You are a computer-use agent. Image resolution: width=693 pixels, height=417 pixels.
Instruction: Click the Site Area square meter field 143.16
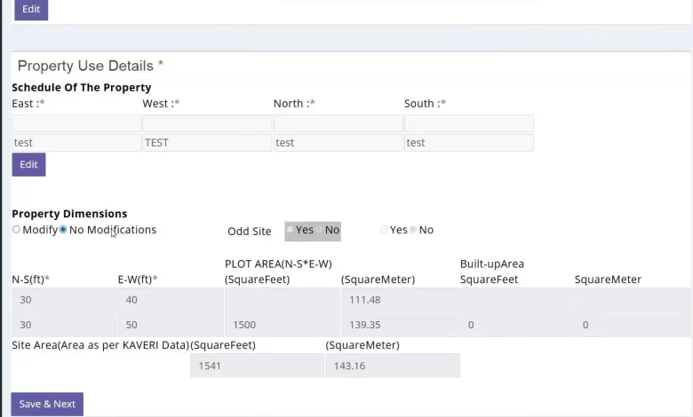[393, 366]
